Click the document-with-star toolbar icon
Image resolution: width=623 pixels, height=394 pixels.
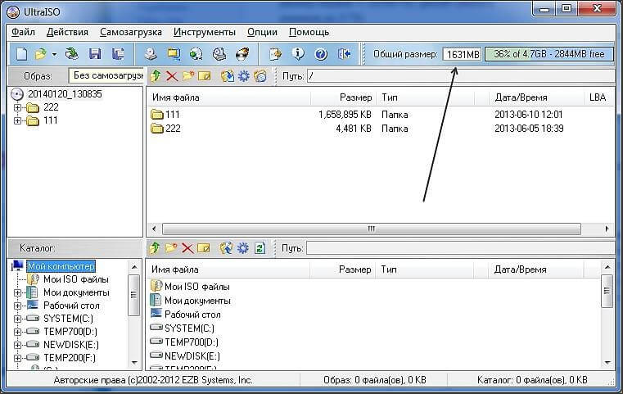click(275, 54)
